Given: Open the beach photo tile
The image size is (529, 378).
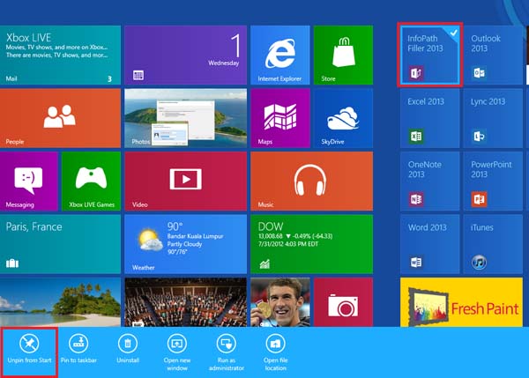Looking at the screenshot, I should click(60, 302).
